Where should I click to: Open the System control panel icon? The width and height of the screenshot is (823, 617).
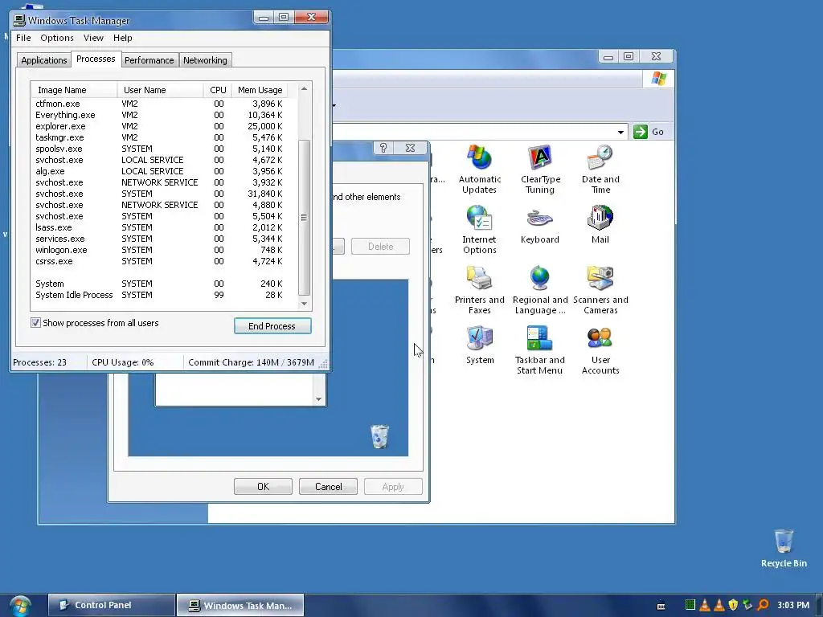coord(479,345)
